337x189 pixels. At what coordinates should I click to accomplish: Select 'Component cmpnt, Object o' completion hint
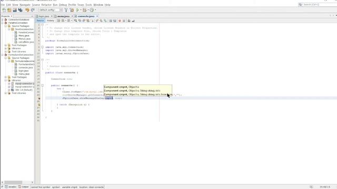(x=122, y=87)
